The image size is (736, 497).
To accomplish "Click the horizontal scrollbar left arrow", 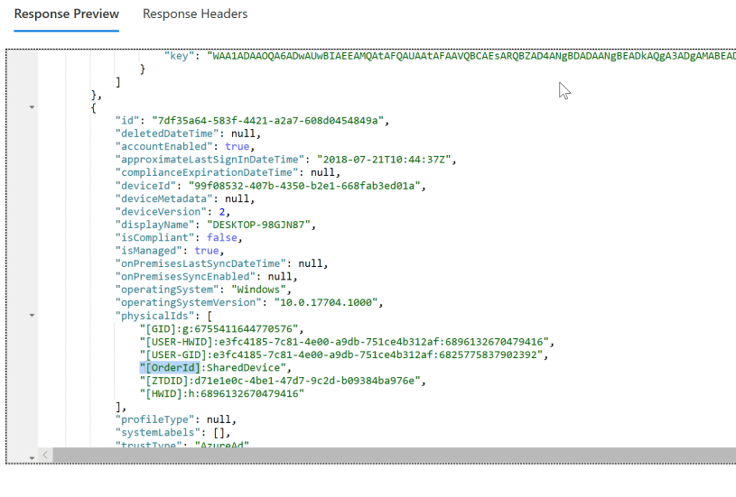I will coord(47,456).
